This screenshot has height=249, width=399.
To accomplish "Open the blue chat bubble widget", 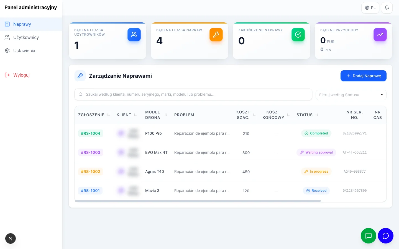I will click(386, 236).
